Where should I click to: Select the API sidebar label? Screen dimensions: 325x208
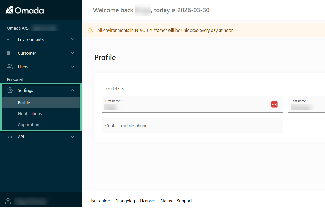click(21, 137)
